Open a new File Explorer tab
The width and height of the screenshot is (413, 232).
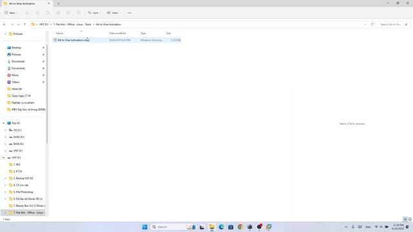point(59,3)
